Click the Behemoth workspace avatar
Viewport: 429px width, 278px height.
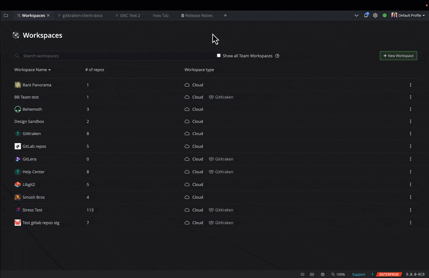click(18, 109)
